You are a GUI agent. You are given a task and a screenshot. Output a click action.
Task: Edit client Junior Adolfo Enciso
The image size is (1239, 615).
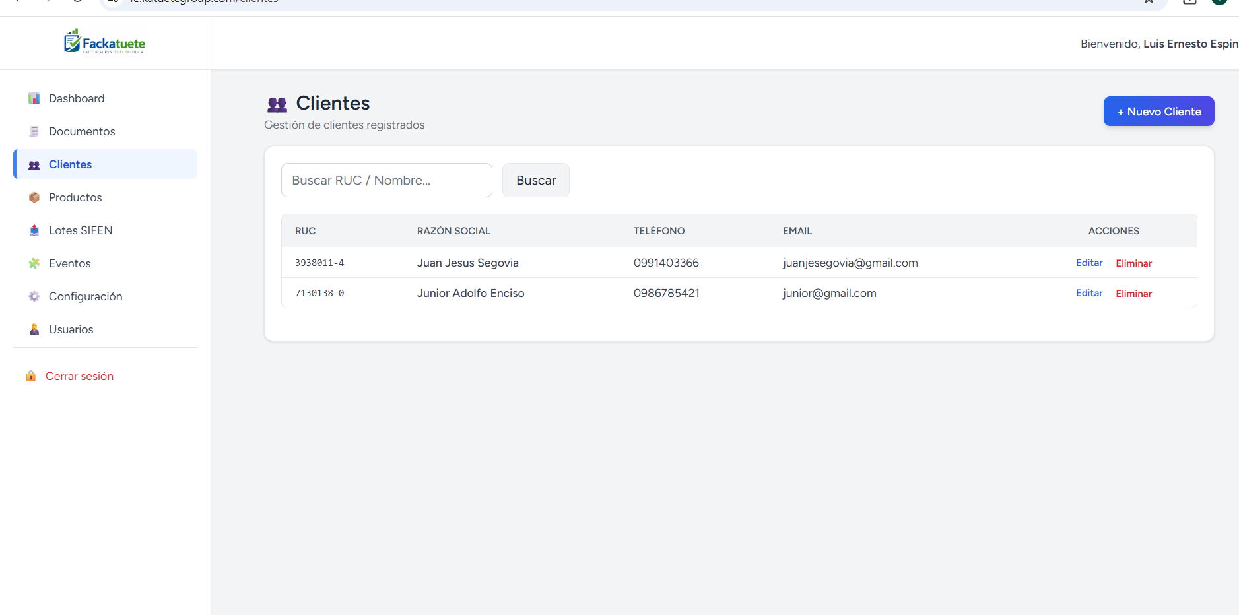pyautogui.click(x=1089, y=293)
